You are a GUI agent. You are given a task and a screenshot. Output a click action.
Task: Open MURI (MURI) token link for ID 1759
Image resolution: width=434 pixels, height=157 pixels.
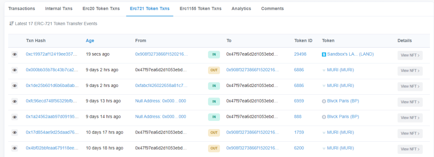340,132
